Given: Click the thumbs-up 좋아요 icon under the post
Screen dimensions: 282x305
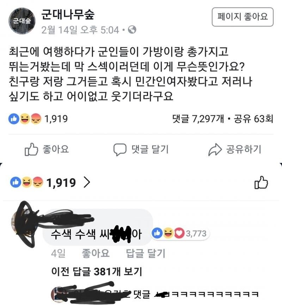Looking at the screenshot, I should click(31, 150).
